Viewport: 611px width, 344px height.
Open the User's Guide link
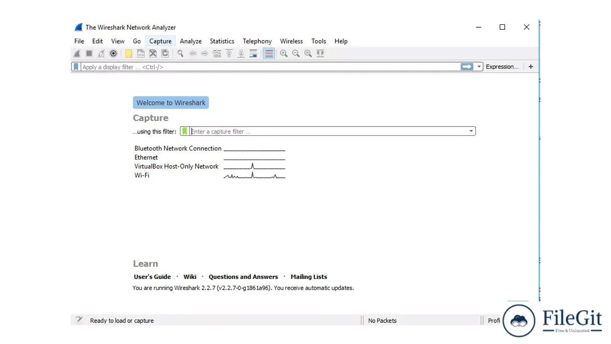click(x=152, y=277)
